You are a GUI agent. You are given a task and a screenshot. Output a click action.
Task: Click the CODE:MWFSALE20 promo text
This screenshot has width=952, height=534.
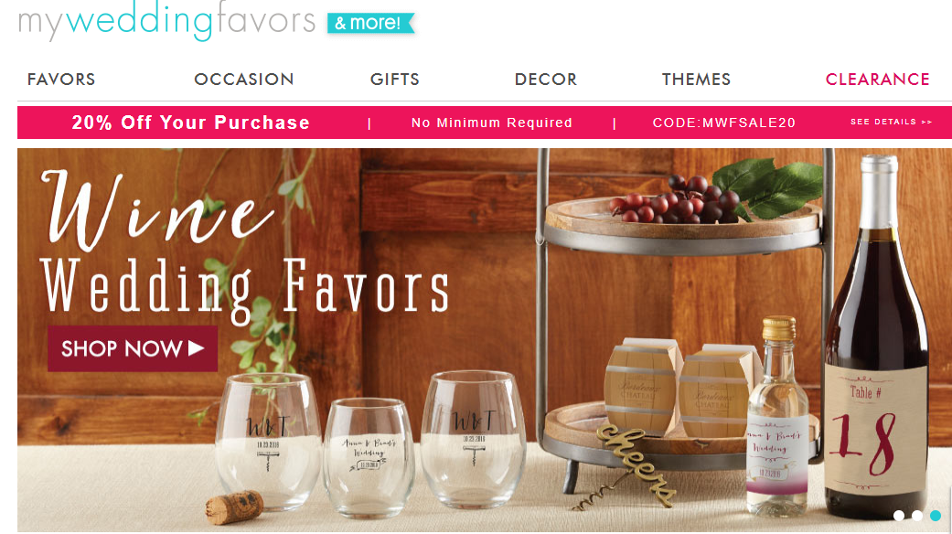723,123
